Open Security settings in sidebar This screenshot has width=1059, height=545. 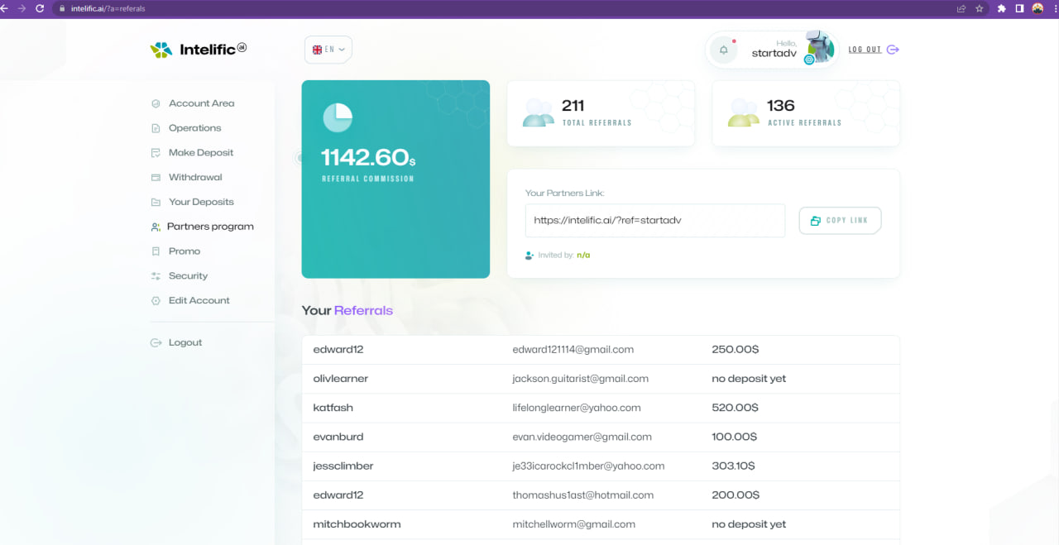click(188, 275)
